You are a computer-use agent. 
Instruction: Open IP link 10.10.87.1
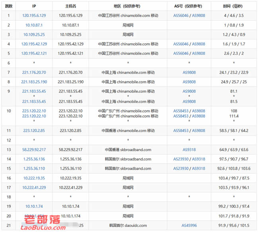point(34,25)
